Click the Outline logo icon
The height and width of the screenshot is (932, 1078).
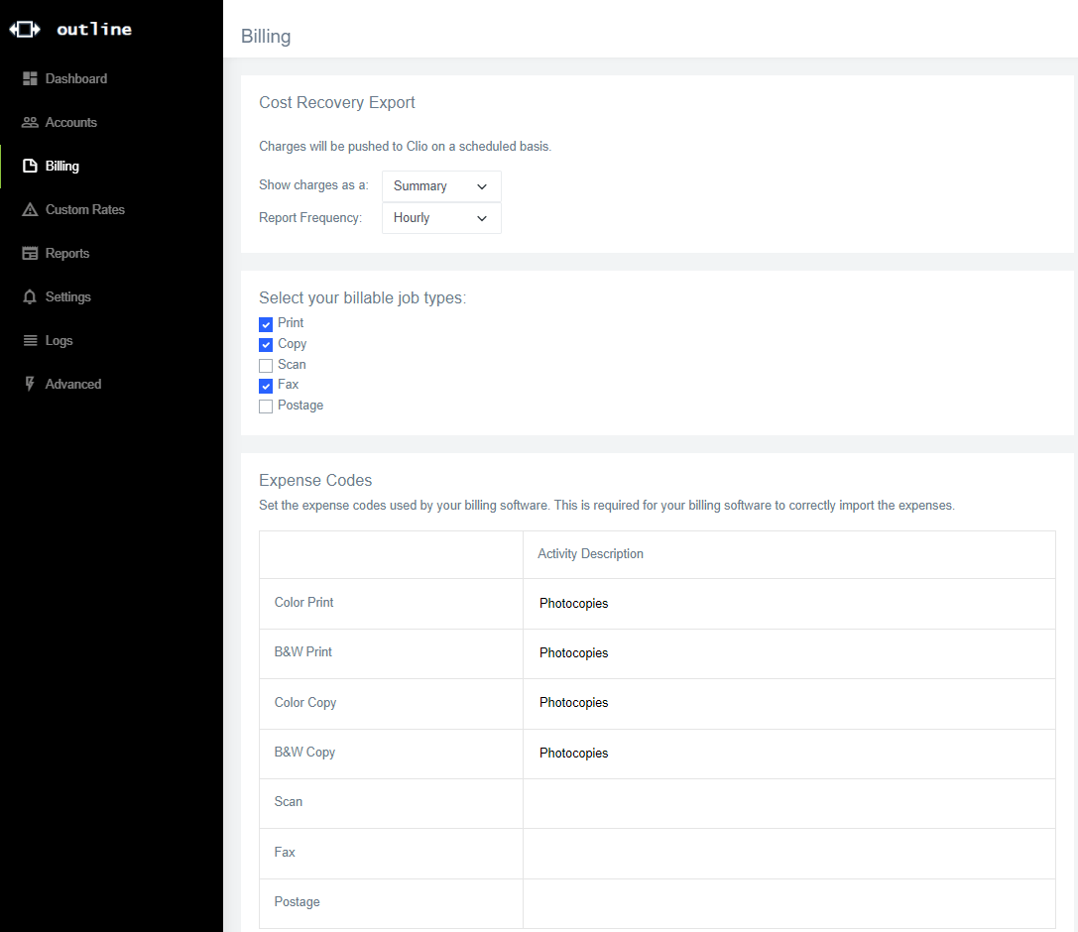[25, 30]
